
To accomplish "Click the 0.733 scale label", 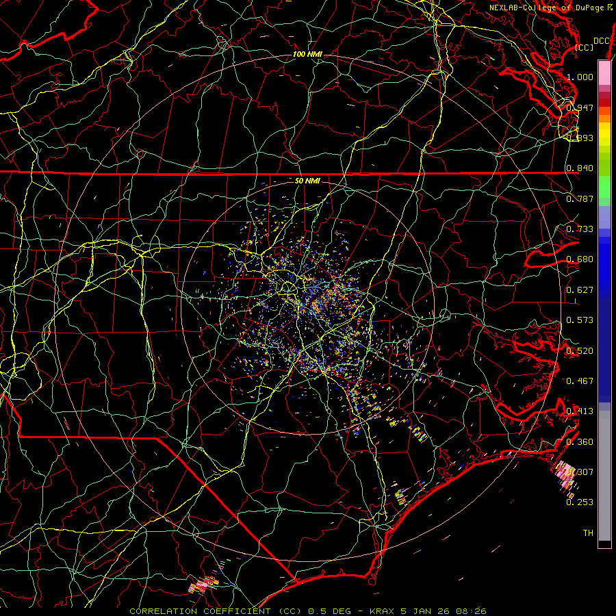I will pos(580,229).
